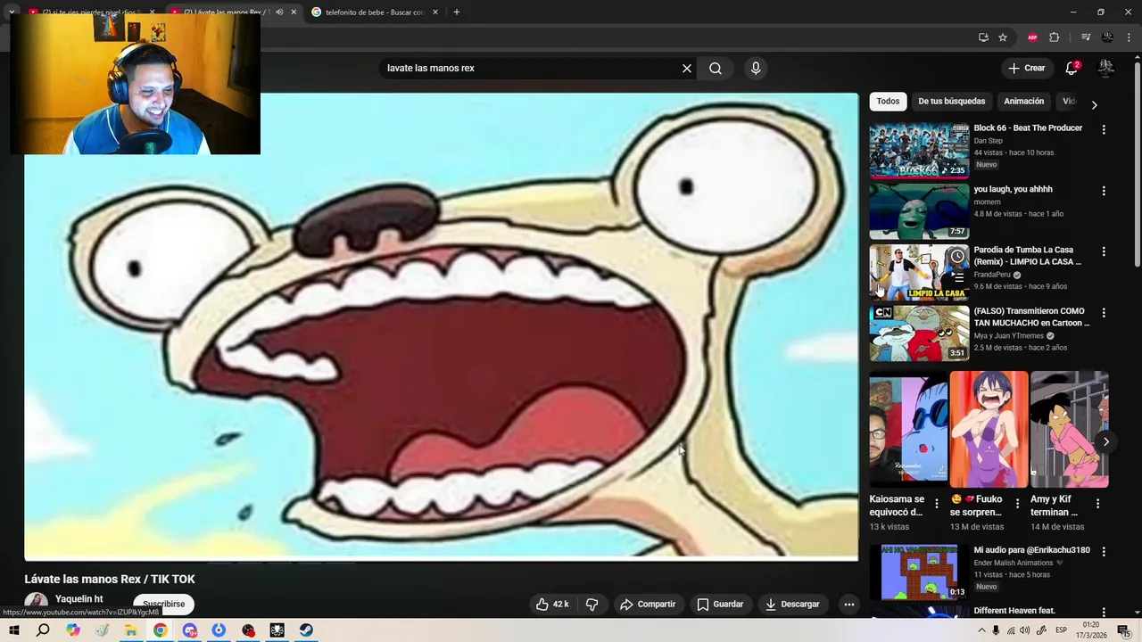Select the De tus búsquedas chip

point(951,102)
